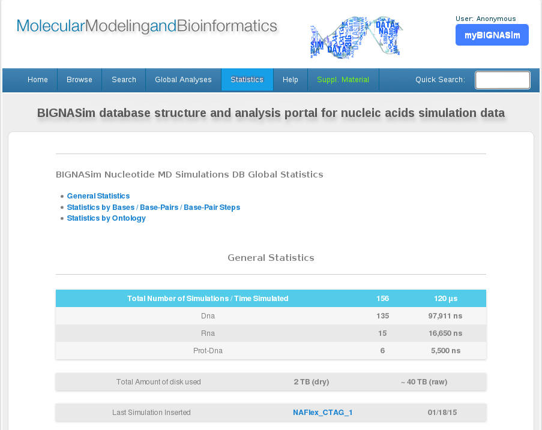The height and width of the screenshot is (430, 542).
Task: Open the NAFlex_CTAG_1 simulation link
Action: [x=323, y=413]
